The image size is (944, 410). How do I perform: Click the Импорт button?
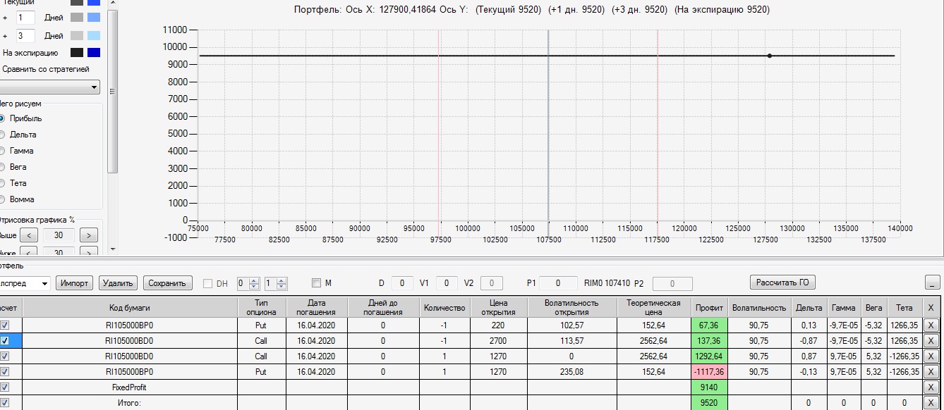74,283
